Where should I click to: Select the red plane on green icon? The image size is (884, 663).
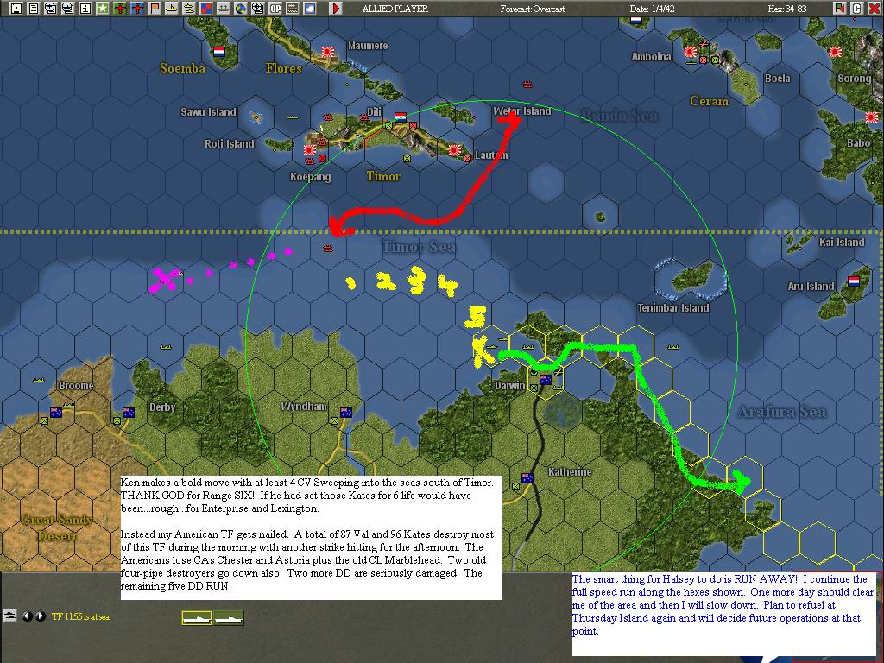pyautogui.click(x=119, y=8)
